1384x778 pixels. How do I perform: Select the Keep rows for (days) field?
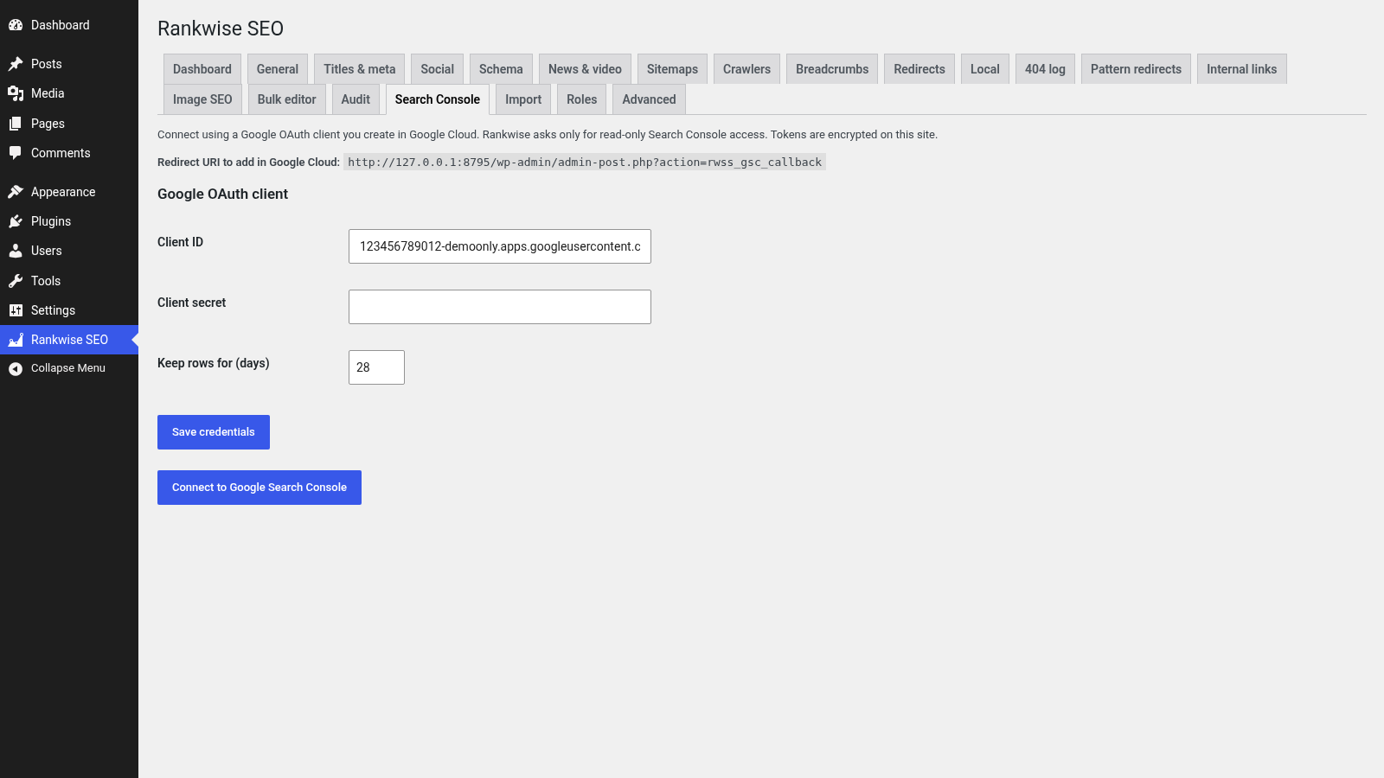click(376, 367)
